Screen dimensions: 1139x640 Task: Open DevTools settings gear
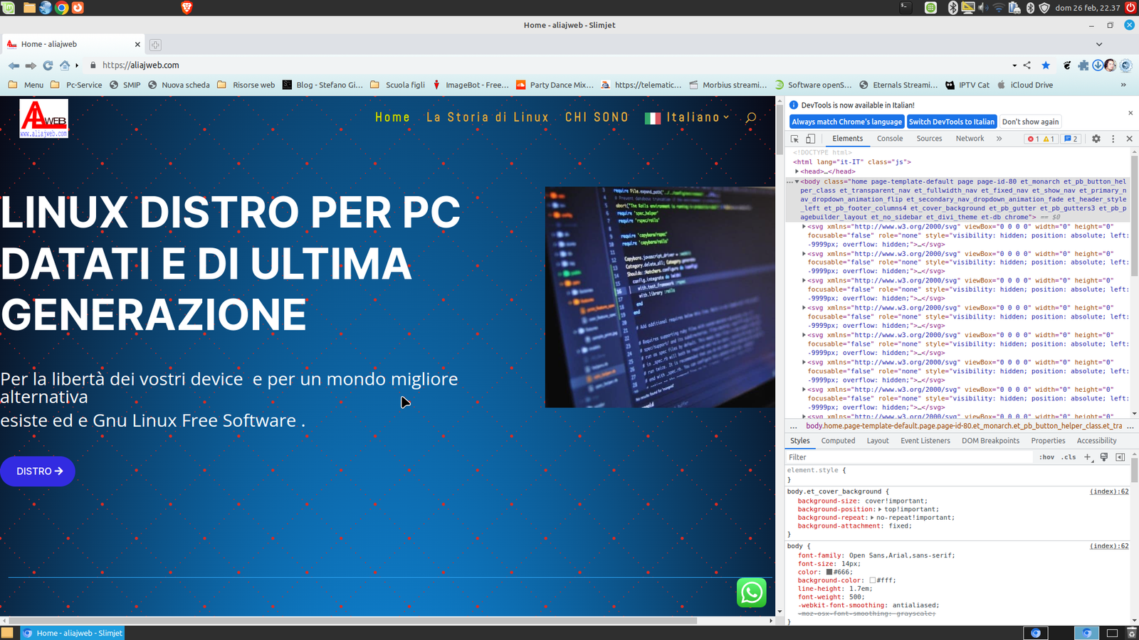[1096, 139]
